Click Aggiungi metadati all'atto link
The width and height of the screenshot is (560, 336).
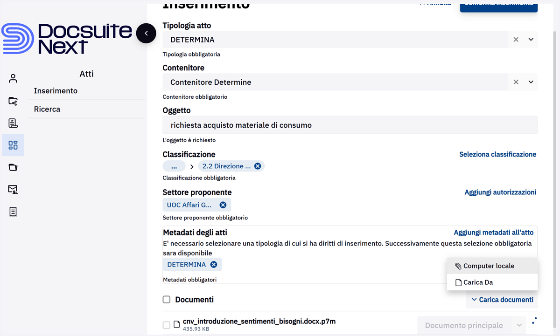[x=494, y=232]
